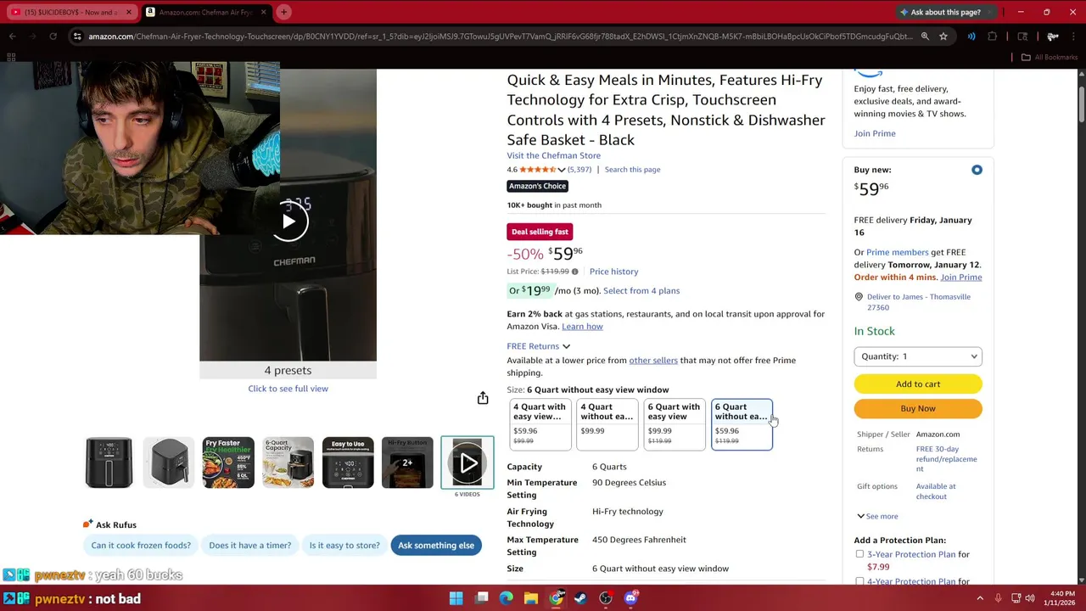Viewport: 1086px width, 611px height.
Task: Expand See more seller details
Action: [x=877, y=516]
